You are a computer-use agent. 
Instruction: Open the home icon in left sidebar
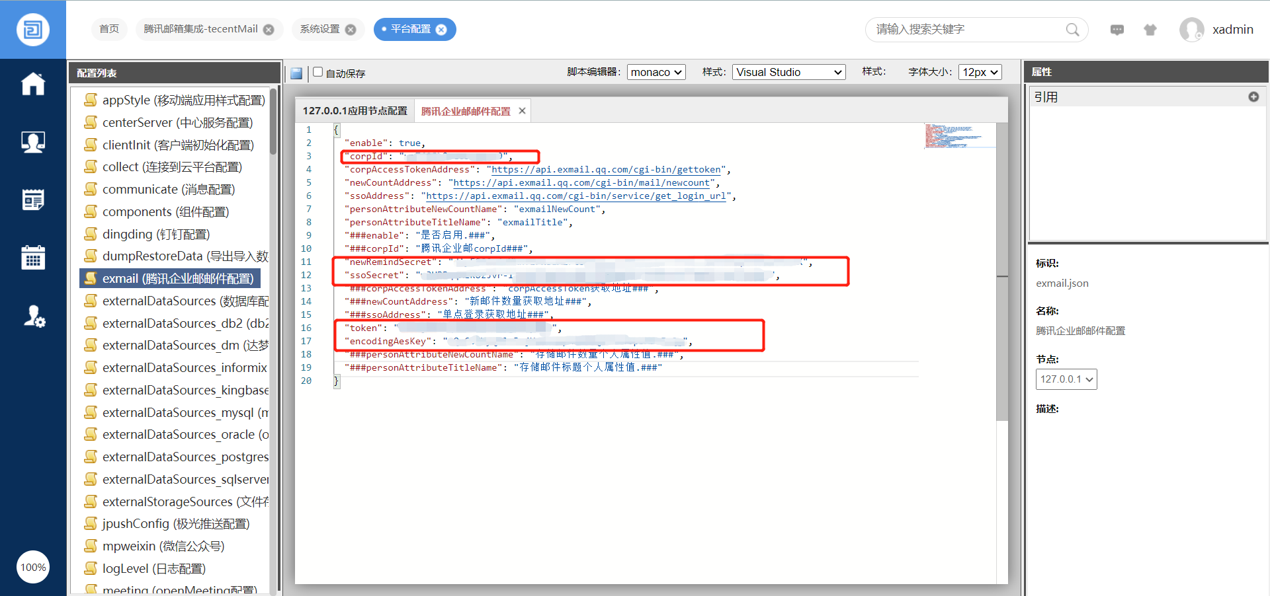pyautogui.click(x=33, y=84)
